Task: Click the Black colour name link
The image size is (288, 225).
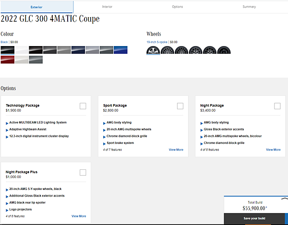Action: (4, 42)
